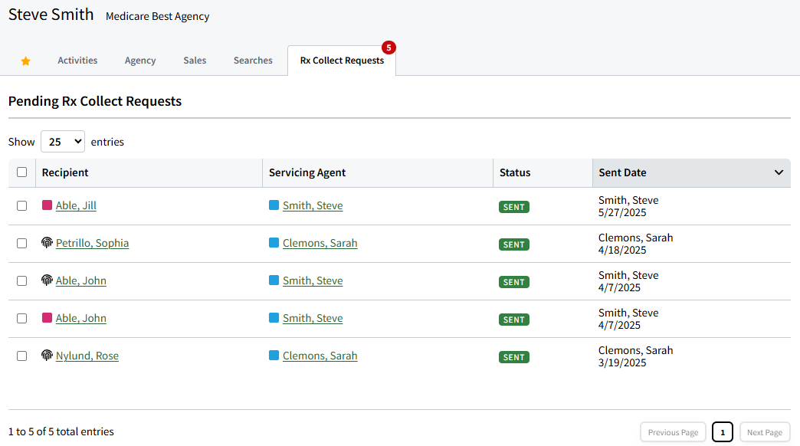Click blue square icon in Able, Jill row
800x446 pixels.
pyautogui.click(x=274, y=205)
